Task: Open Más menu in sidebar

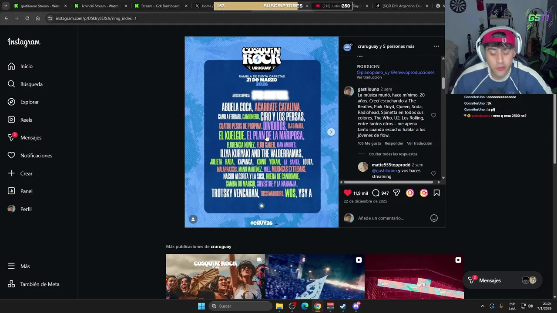Action: (19, 266)
